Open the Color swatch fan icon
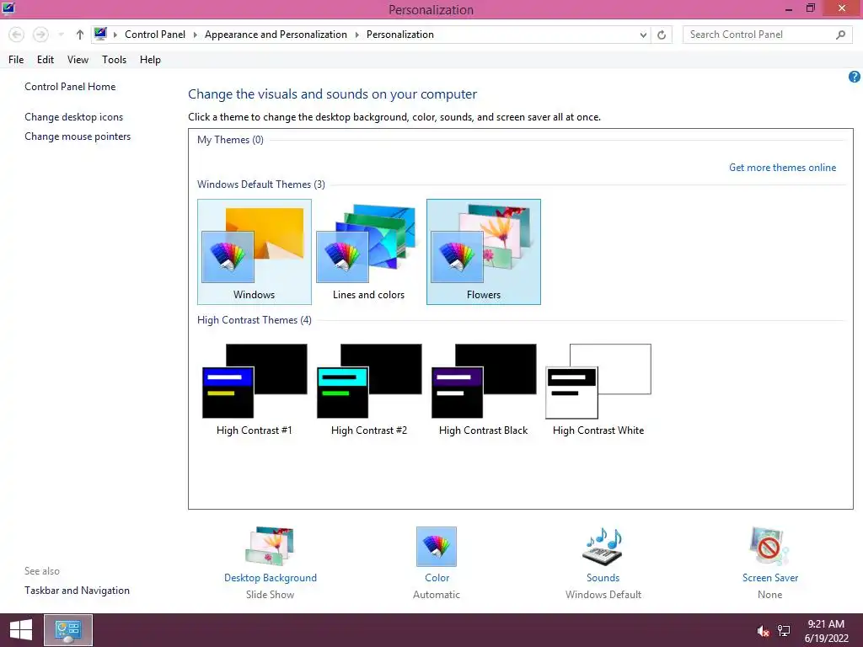The width and height of the screenshot is (863, 647). (437, 546)
